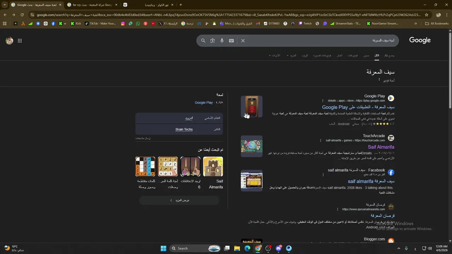Go to Google logo homepage
This screenshot has height=254, width=452.
tap(420, 40)
